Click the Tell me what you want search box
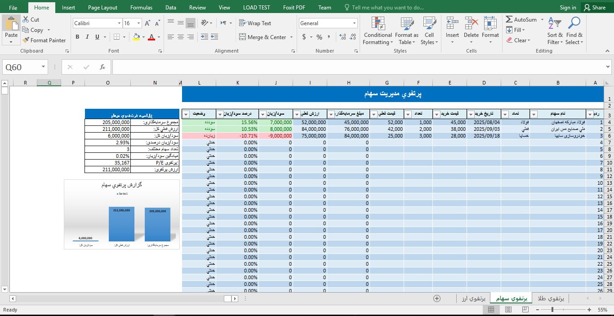 [x=387, y=8]
